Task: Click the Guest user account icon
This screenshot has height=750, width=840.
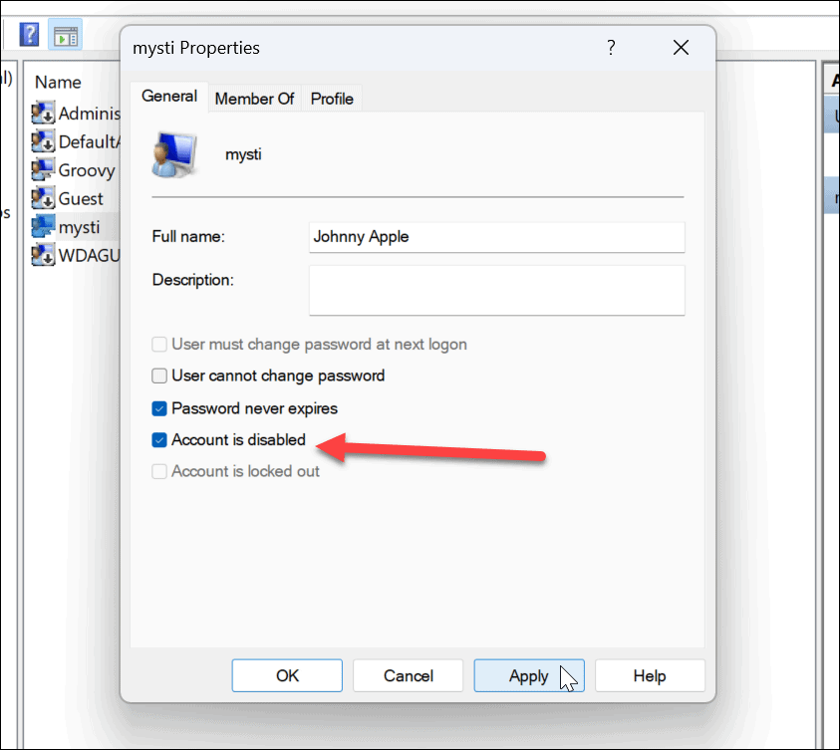Action: (43, 198)
